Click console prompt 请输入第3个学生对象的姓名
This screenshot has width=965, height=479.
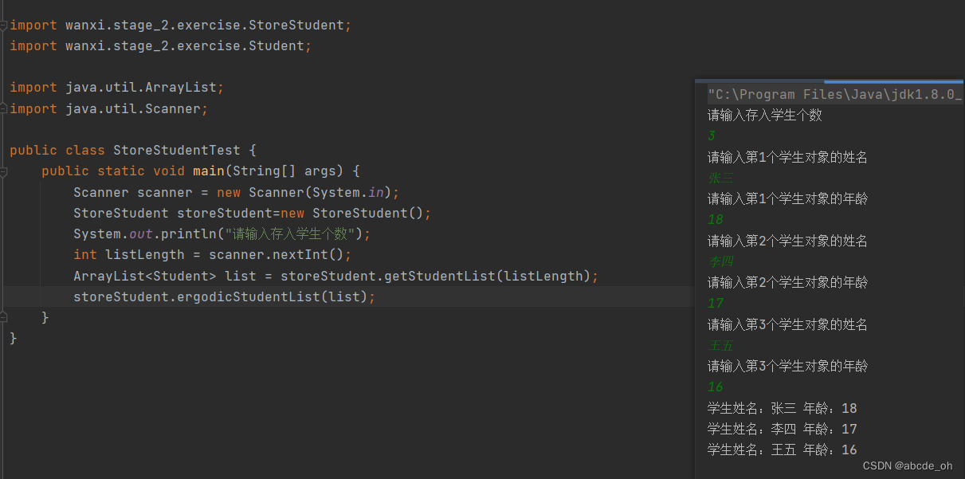pyautogui.click(x=787, y=324)
